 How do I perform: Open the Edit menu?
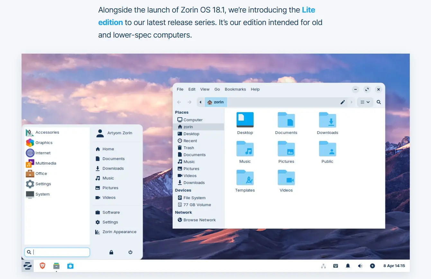(192, 89)
